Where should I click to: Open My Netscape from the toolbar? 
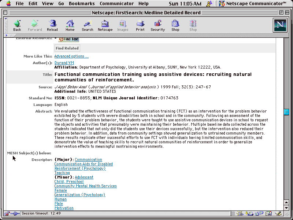pyautogui.click(x=105, y=25)
